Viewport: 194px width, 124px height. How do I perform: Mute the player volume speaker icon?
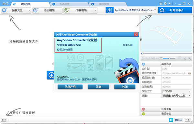[x=160, y=58]
